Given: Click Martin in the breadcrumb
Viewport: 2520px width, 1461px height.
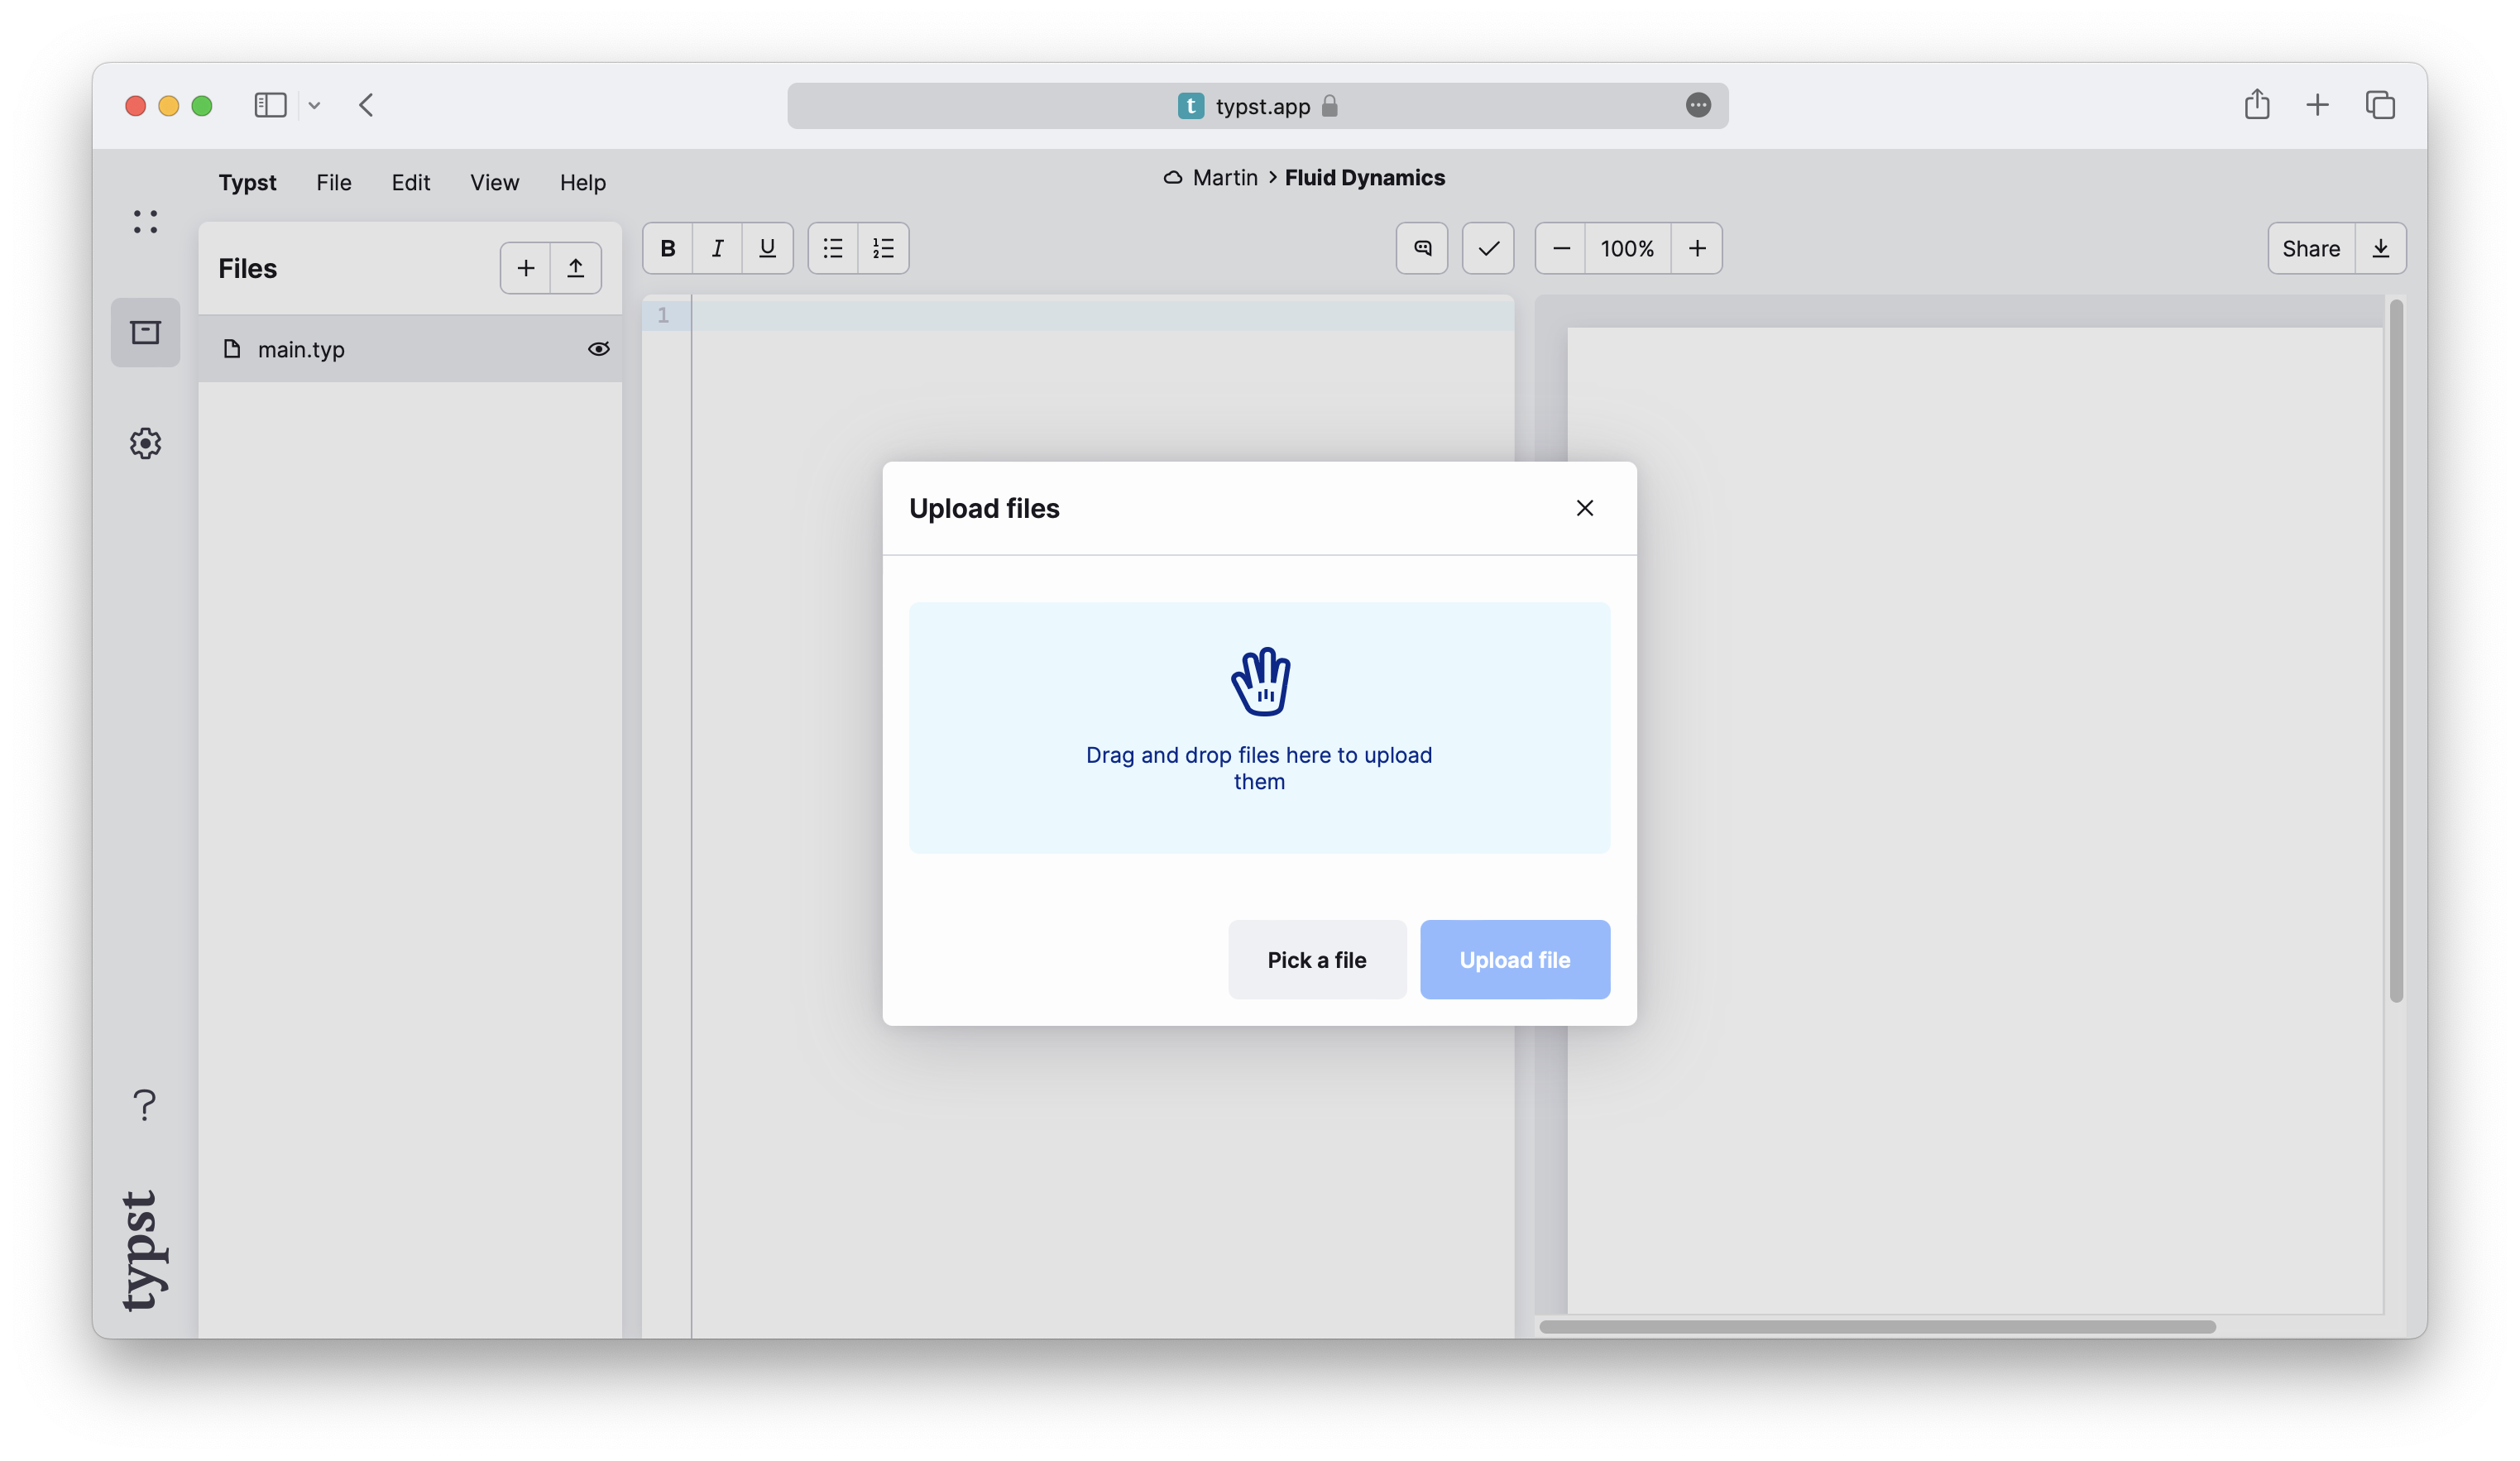Looking at the screenshot, I should (x=1225, y=177).
